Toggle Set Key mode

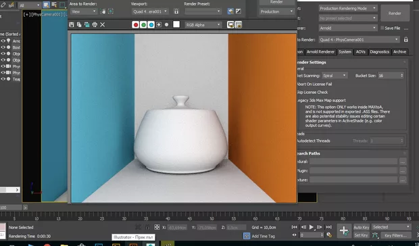[x=362, y=235]
